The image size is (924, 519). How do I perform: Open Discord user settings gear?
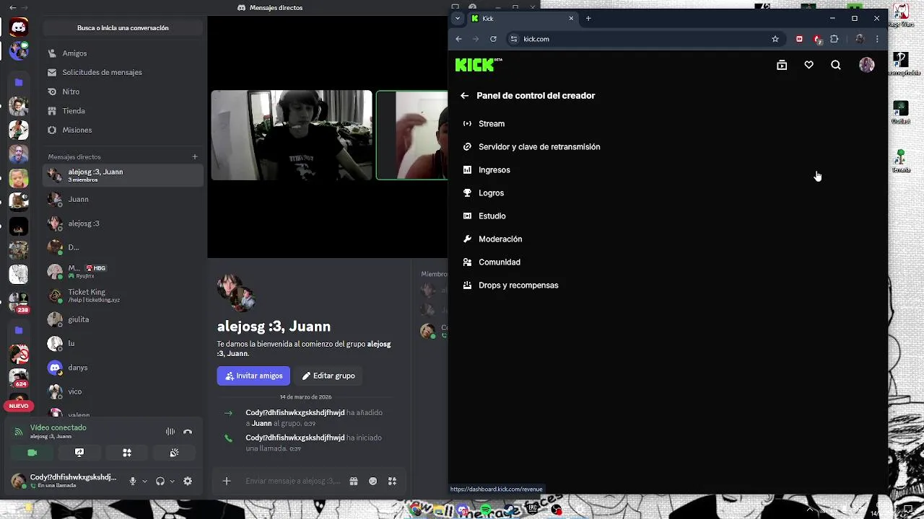coord(188,482)
